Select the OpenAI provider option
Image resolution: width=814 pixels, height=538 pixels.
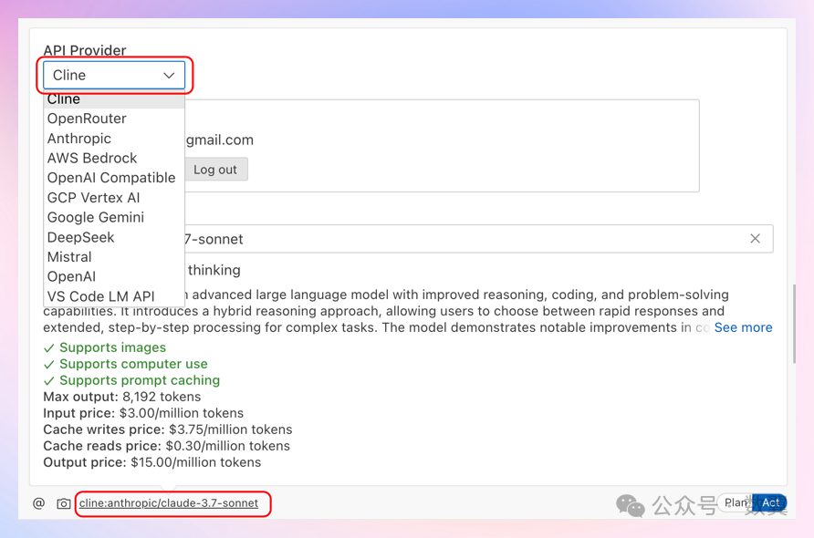point(114,276)
